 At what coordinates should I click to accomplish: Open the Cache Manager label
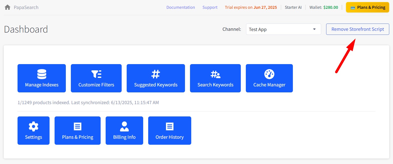(269, 85)
